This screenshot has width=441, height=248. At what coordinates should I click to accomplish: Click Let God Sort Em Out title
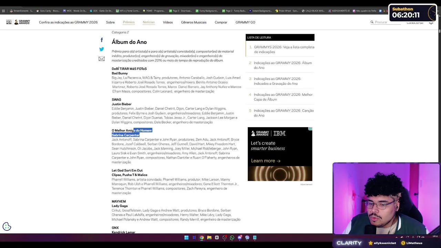[127, 170]
